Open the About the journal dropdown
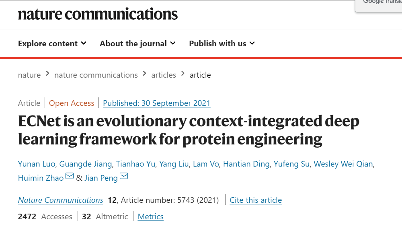 click(x=137, y=43)
